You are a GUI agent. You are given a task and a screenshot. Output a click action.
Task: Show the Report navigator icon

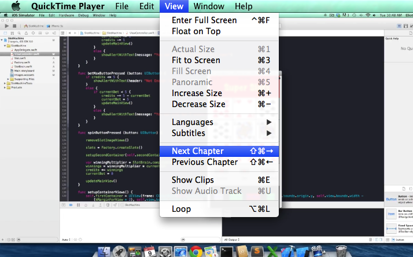coord(54,33)
